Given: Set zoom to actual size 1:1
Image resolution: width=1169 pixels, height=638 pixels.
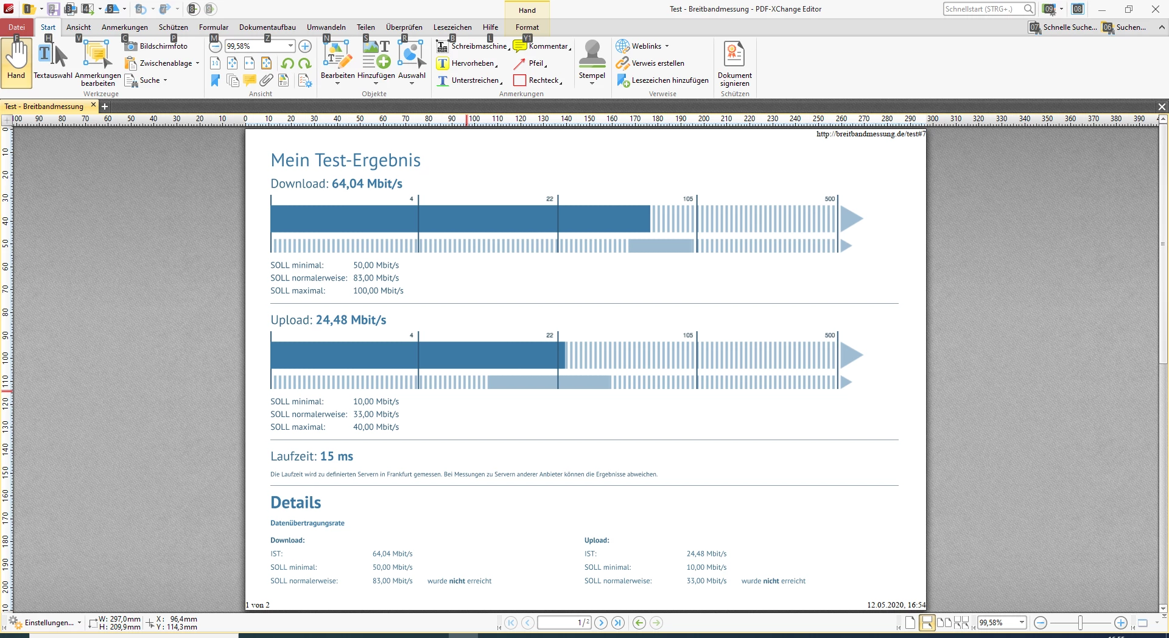Looking at the screenshot, I should tap(216, 63).
